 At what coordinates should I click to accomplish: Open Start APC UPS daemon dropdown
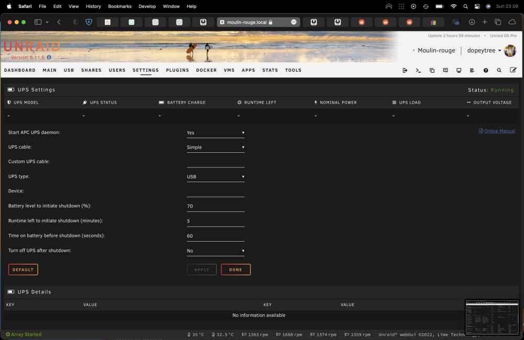point(215,133)
